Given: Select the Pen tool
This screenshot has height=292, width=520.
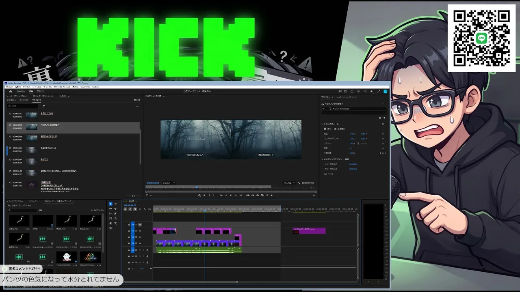Looking at the screenshot, I should [x=115, y=214].
